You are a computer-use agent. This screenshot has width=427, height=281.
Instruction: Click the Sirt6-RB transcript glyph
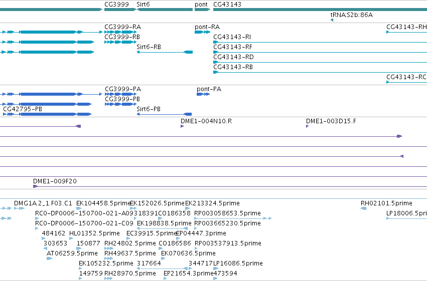click(165, 52)
